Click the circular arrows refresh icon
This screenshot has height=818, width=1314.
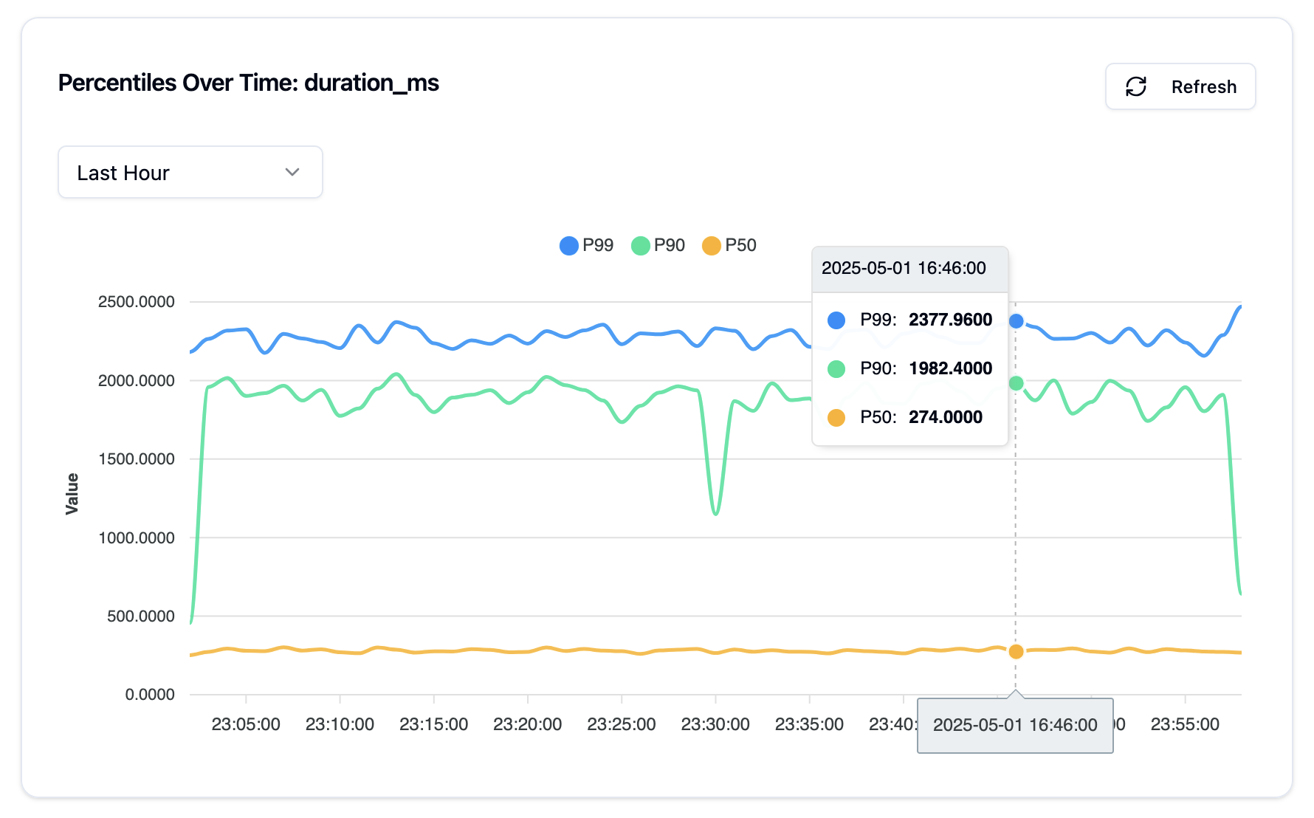coord(1135,86)
